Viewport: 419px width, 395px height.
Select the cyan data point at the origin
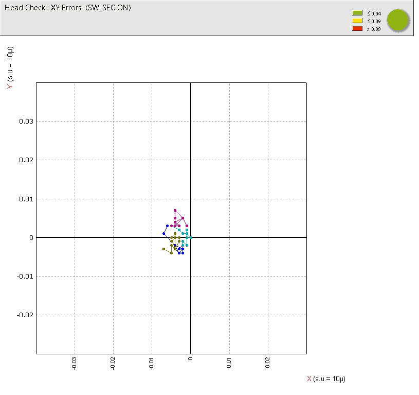[x=191, y=237]
